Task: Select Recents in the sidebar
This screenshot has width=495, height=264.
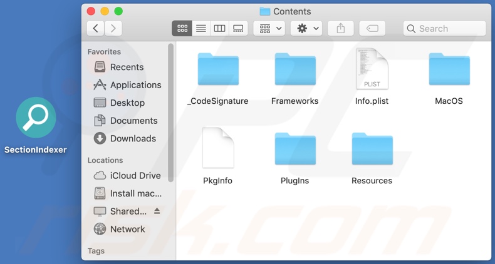Action: click(x=126, y=67)
